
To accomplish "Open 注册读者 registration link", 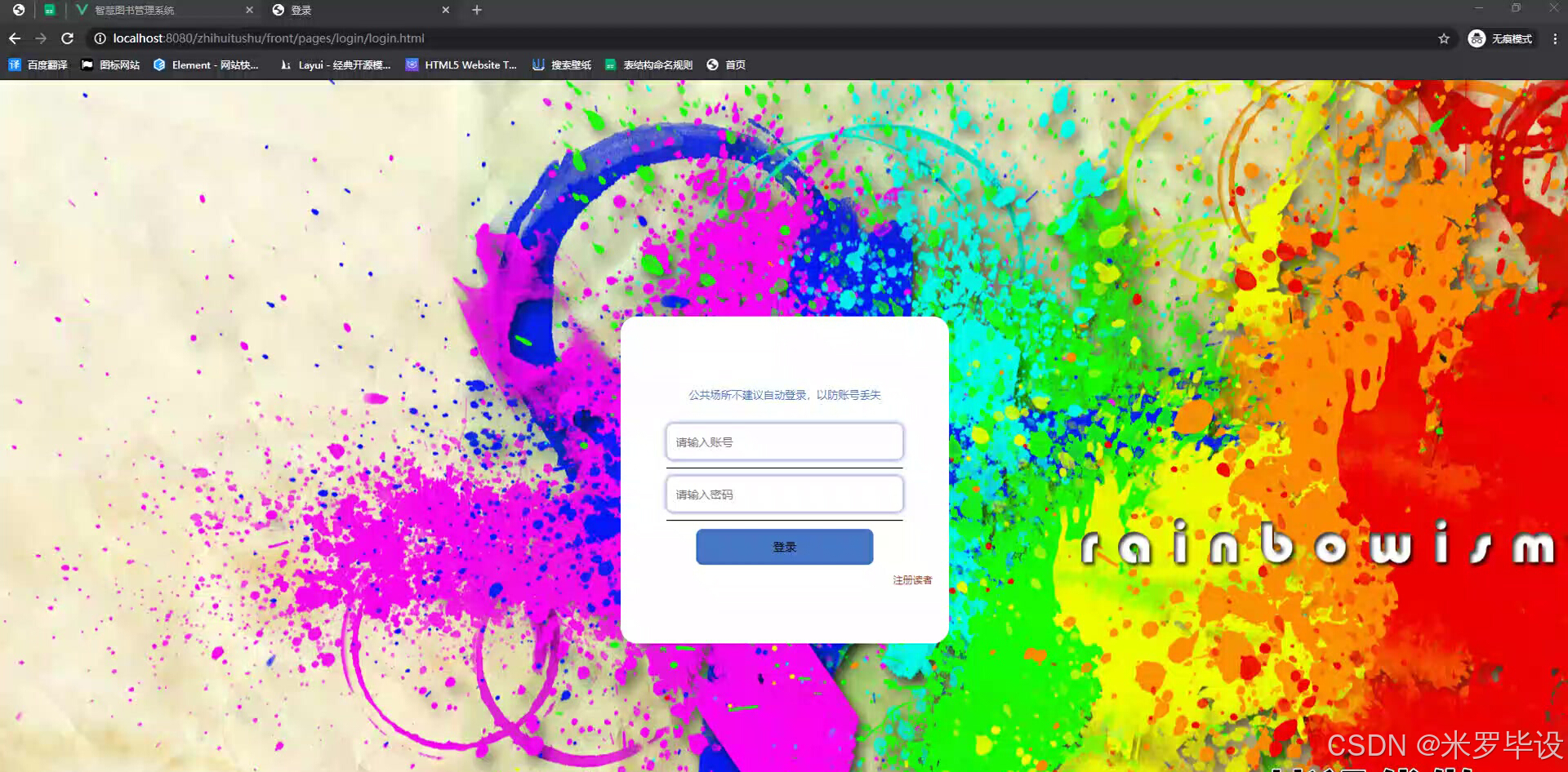I will (912, 580).
